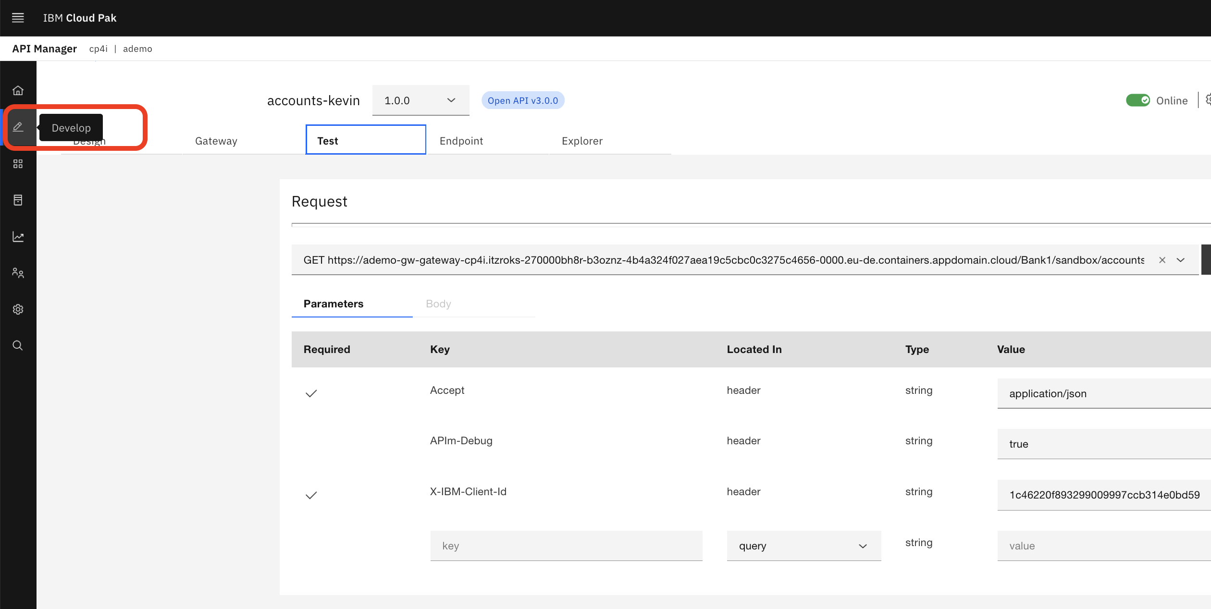This screenshot has height=609, width=1211.
Task: Check the required checkbox for Accept header
Action: [311, 393]
